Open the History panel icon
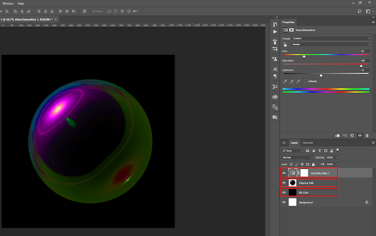Image resolution: width=376 pixels, height=236 pixels. click(275, 25)
